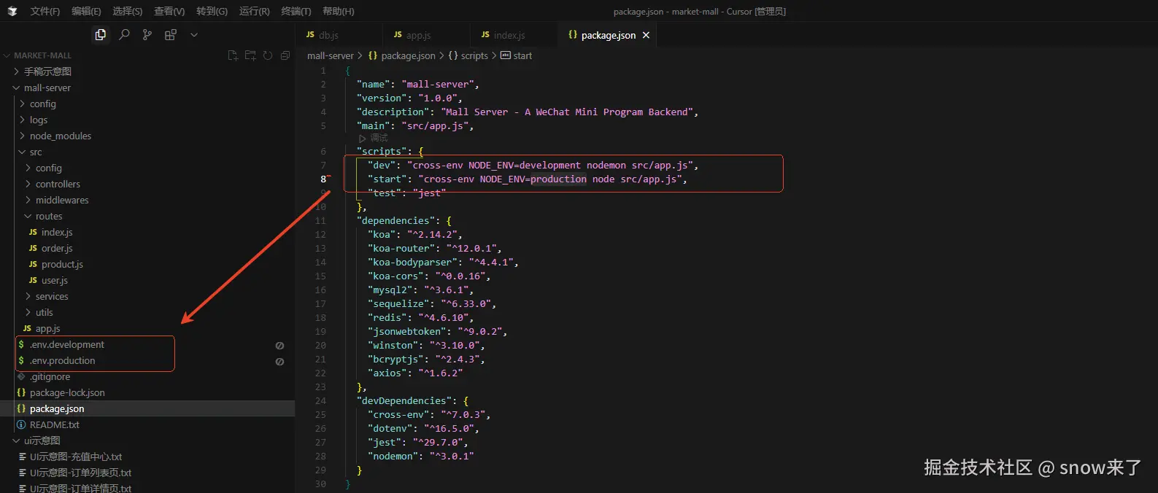Switch to the db.js tab
Screen dimensions: 1158x493
[339, 35]
